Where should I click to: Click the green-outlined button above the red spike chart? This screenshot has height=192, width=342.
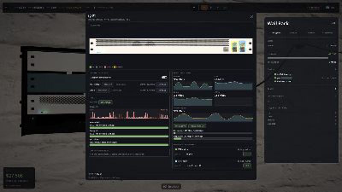coord(106,102)
